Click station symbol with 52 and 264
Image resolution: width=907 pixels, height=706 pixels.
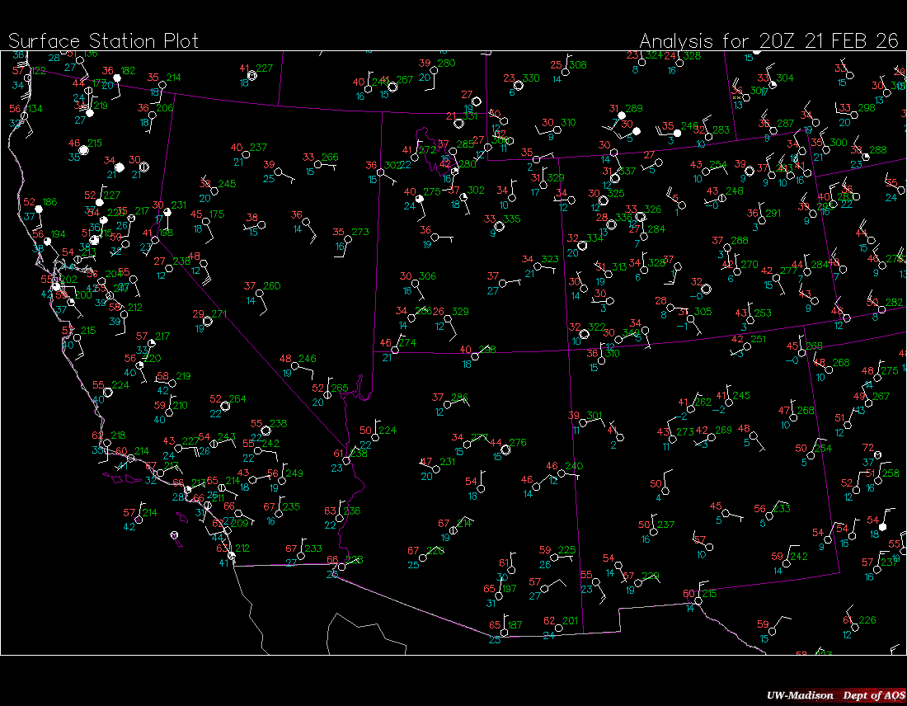(226, 406)
